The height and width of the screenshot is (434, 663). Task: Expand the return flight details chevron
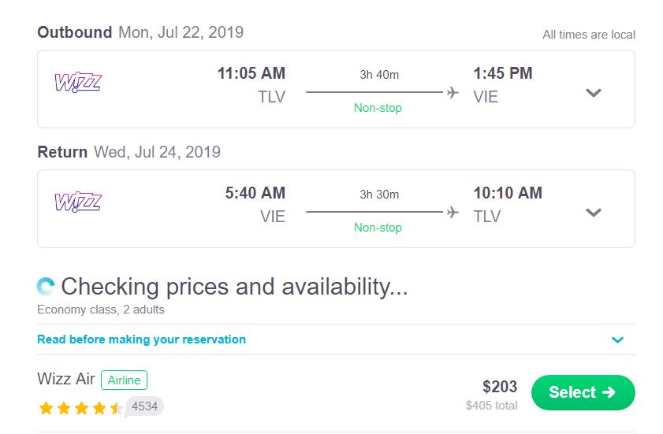coord(594,213)
